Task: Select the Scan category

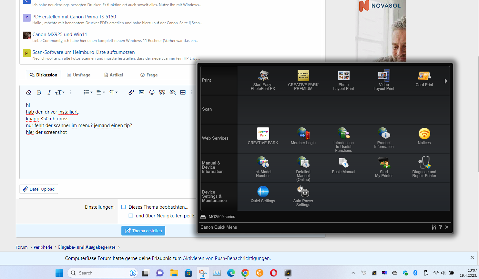Action: click(x=219, y=109)
